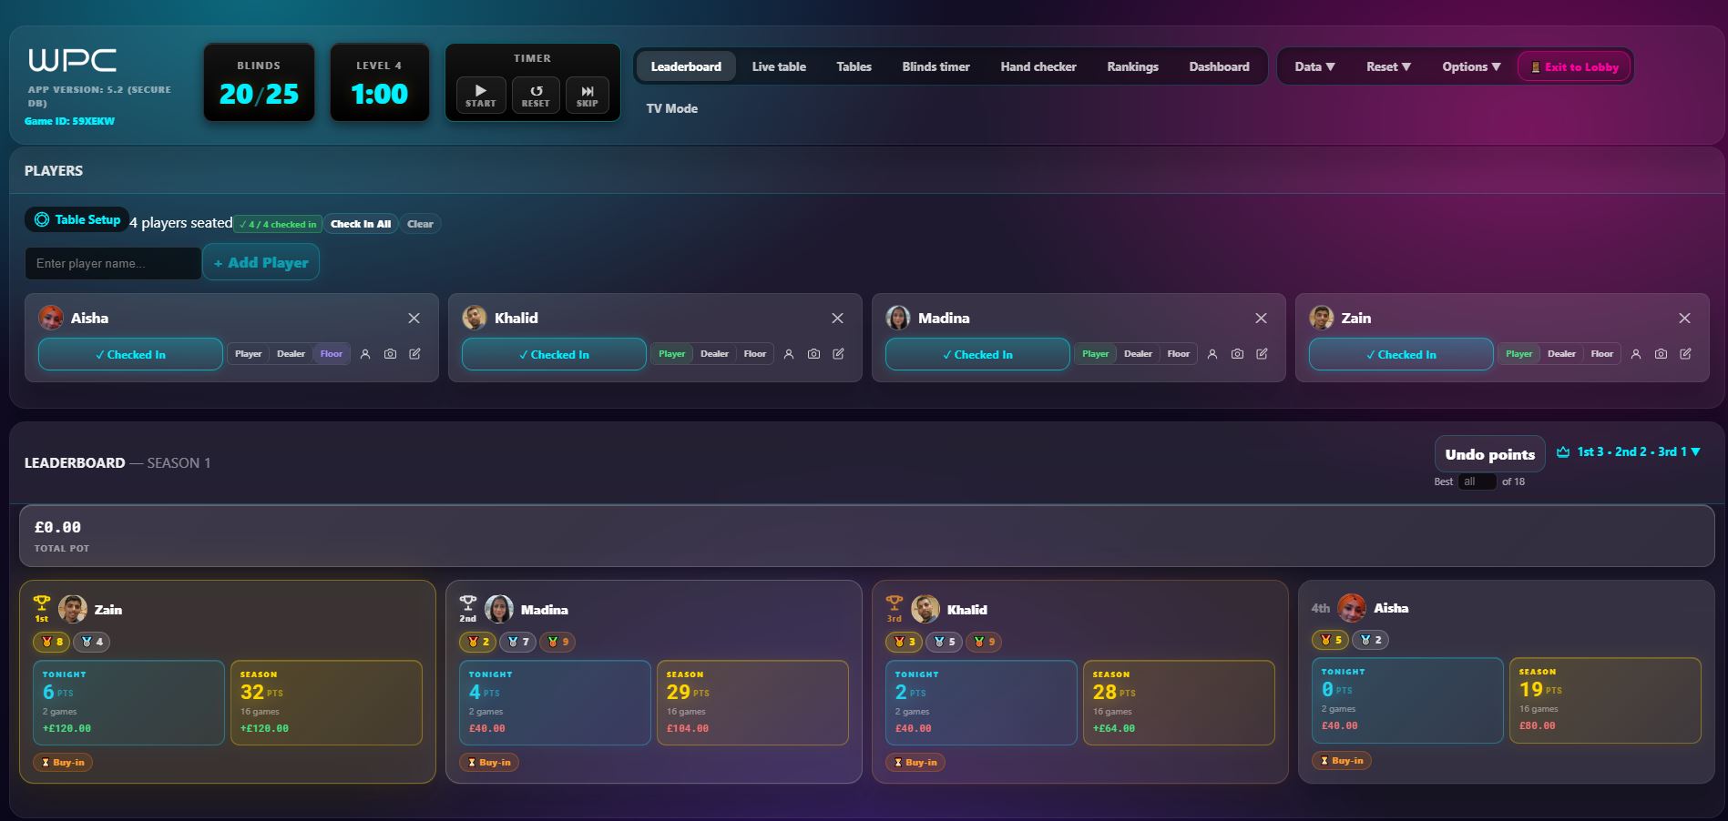Click the camera icon on Madina's card
Image resolution: width=1728 pixels, height=821 pixels.
click(1237, 354)
